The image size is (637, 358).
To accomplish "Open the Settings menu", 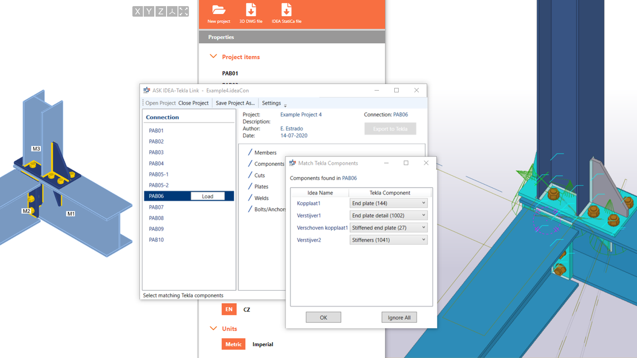I will 271,103.
